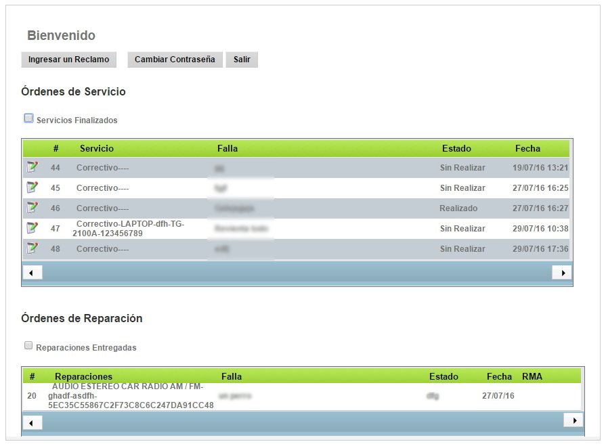Log out using the Salir button
Screen dimensions: 606x446
(242, 60)
